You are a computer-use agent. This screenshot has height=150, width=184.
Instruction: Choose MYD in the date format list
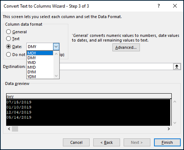point(40,67)
